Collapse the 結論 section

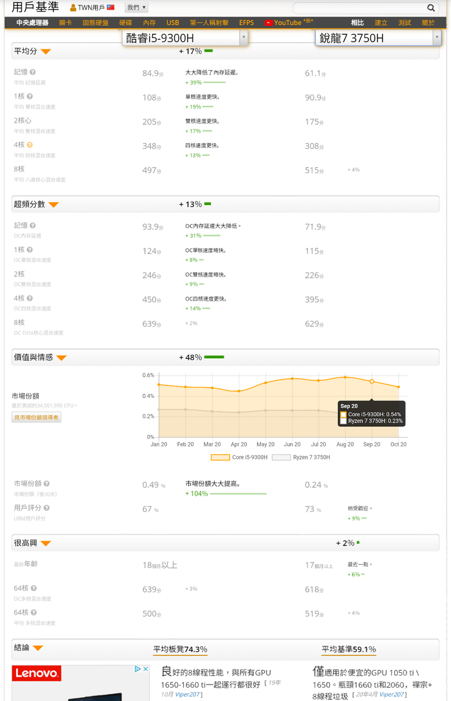click(38, 648)
